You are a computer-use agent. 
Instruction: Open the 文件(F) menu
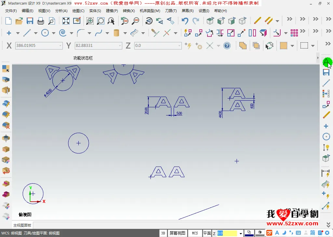point(11,11)
